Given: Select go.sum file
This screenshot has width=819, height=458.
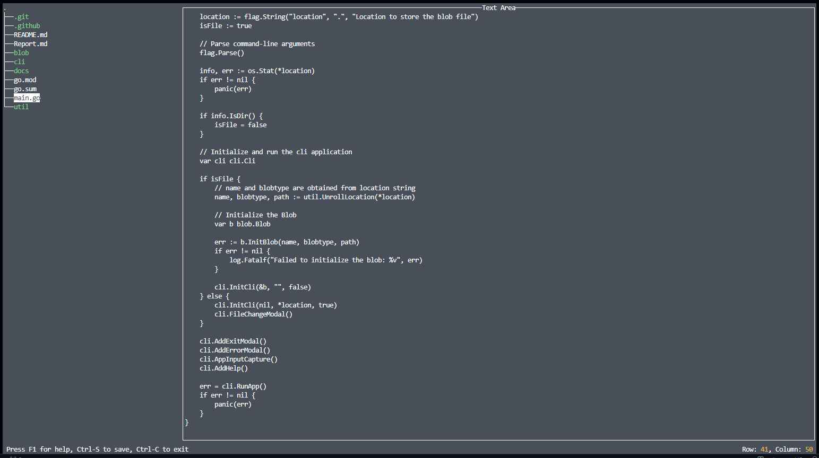Looking at the screenshot, I should point(25,89).
